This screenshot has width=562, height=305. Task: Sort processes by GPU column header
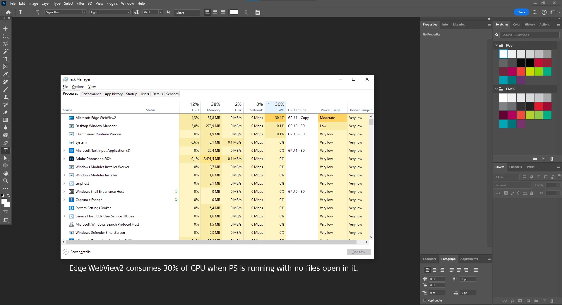click(x=275, y=107)
